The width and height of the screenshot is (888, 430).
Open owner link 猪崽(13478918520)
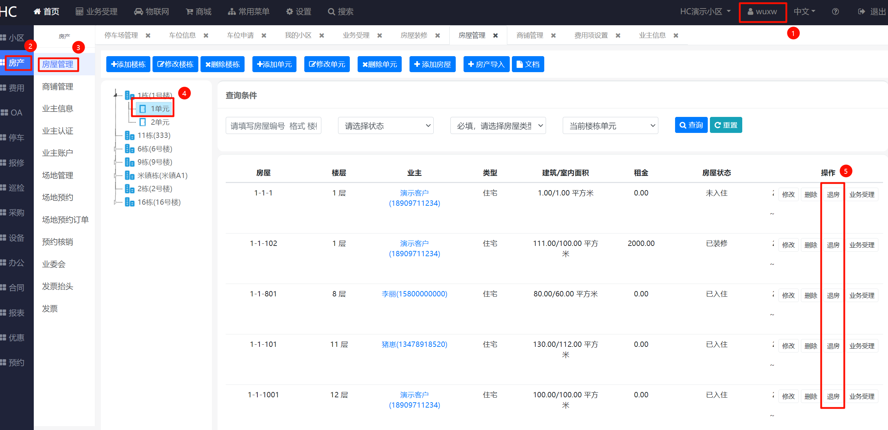click(414, 344)
